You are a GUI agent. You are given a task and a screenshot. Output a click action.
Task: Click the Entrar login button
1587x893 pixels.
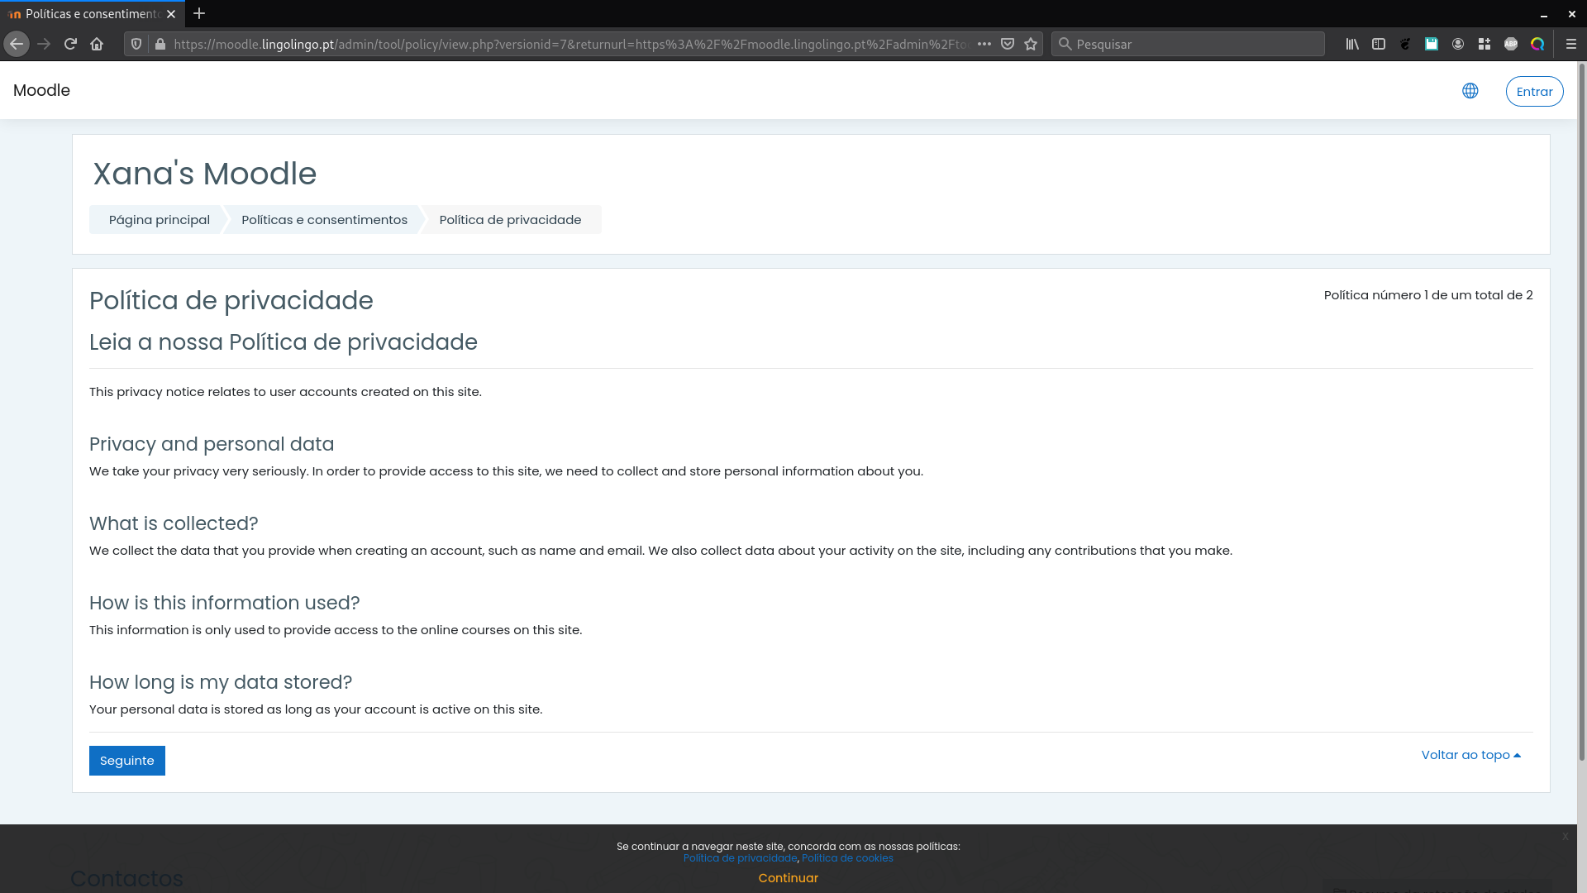coord(1534,91)
